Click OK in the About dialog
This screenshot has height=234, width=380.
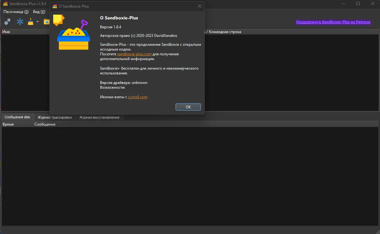coord(188,107)
